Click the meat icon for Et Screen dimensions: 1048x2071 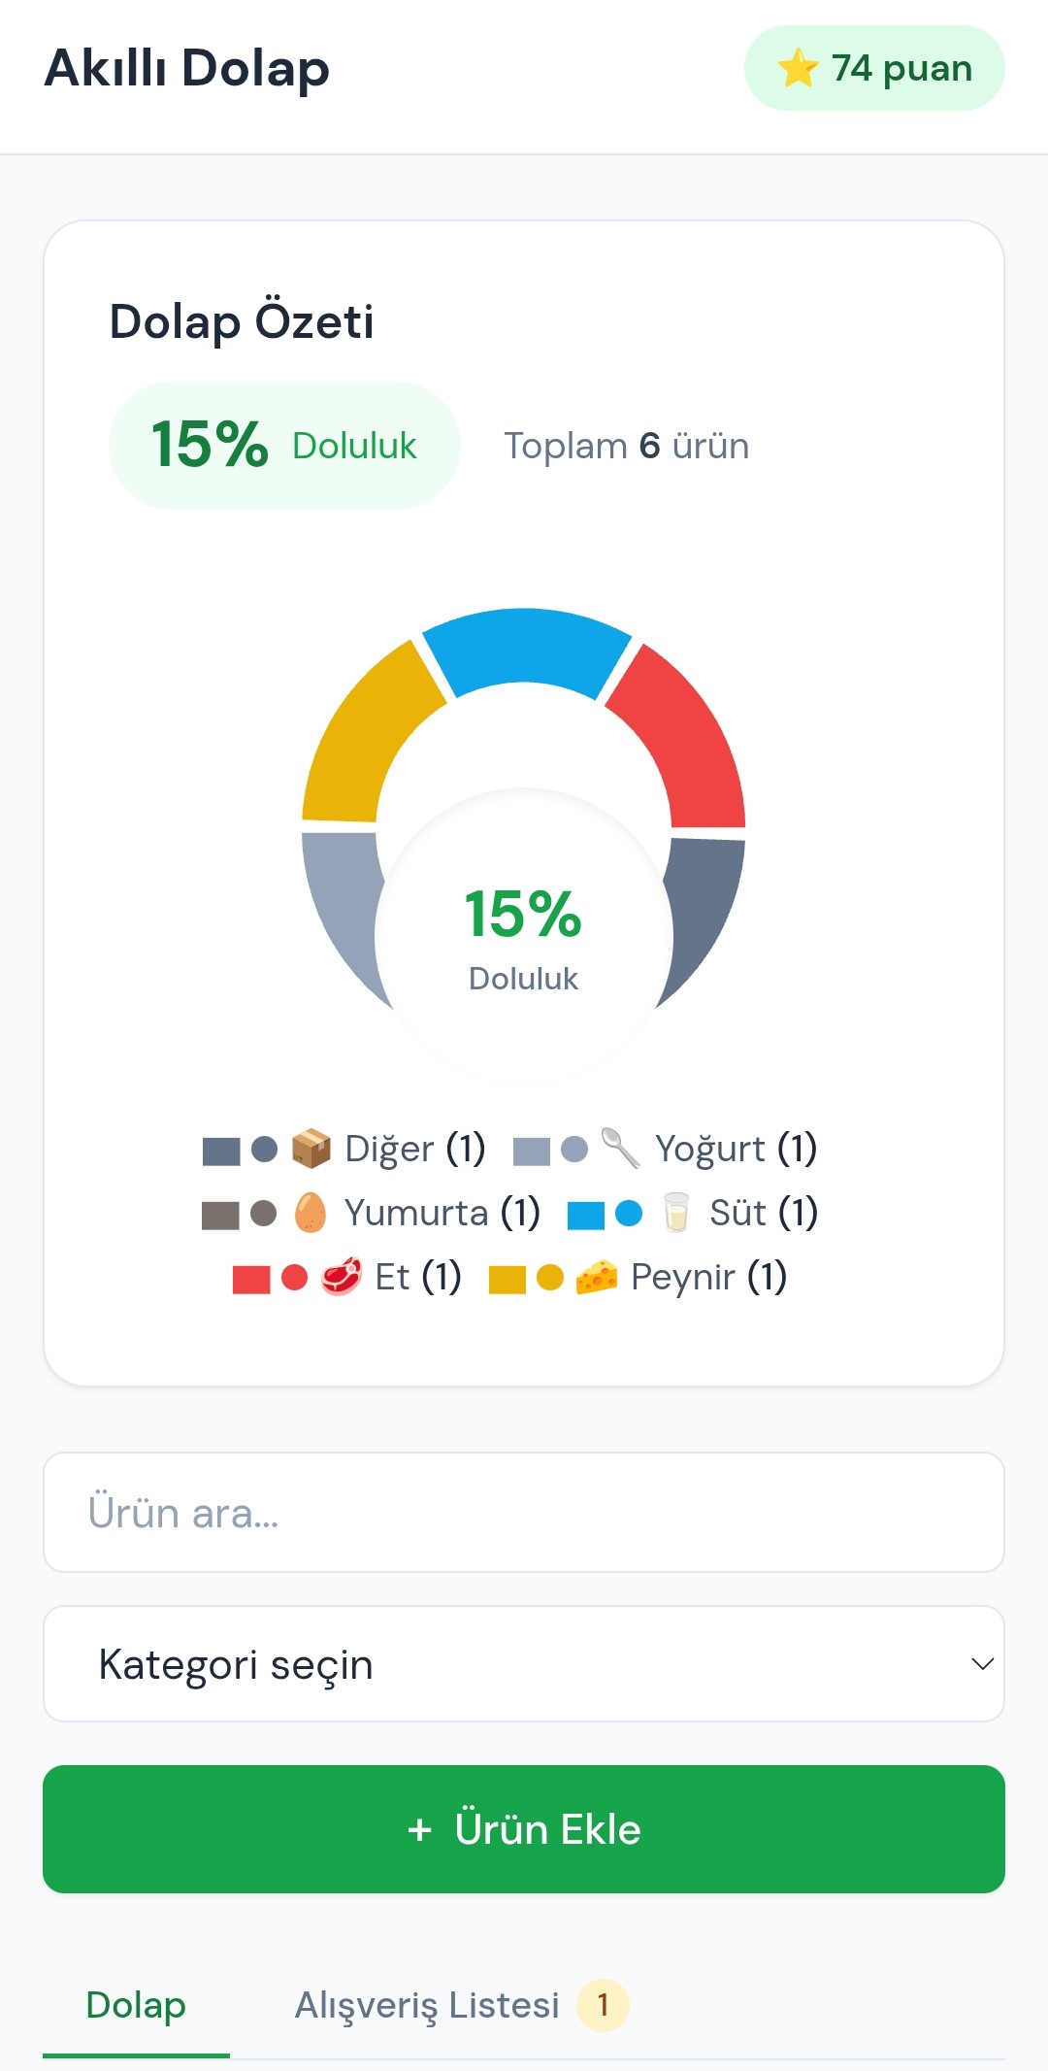tap(342, 1277)
